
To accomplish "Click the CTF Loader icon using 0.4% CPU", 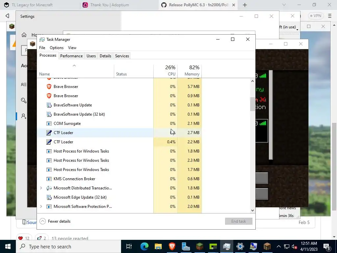I will click(49, 142).
